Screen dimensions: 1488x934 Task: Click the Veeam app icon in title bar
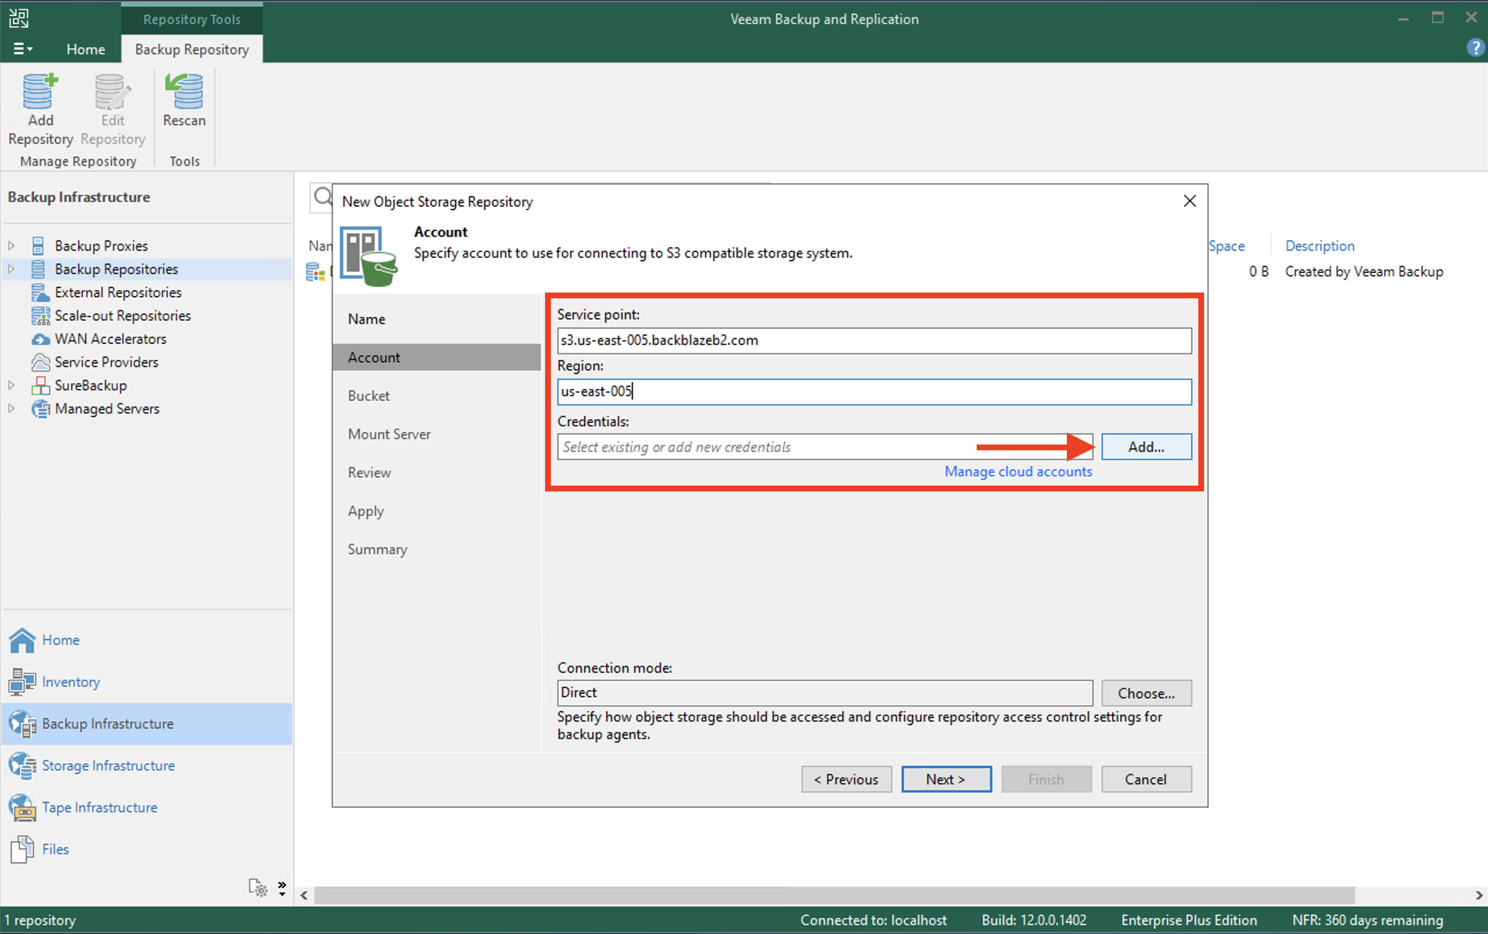tap(19, 18)
